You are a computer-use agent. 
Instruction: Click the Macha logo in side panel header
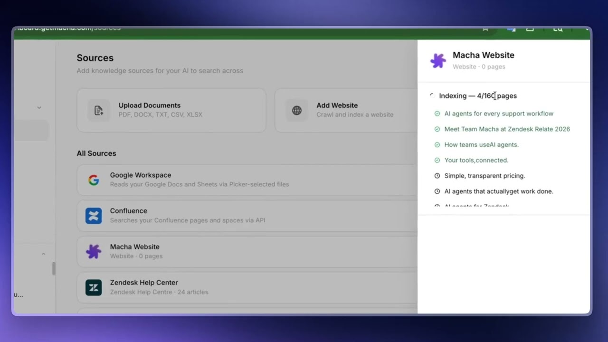pyautogui.click(x=438, y=61)
